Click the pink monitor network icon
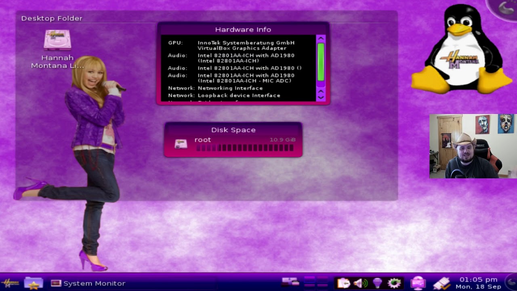Screen dimensions: 517x291 click(x=418, y=283)
